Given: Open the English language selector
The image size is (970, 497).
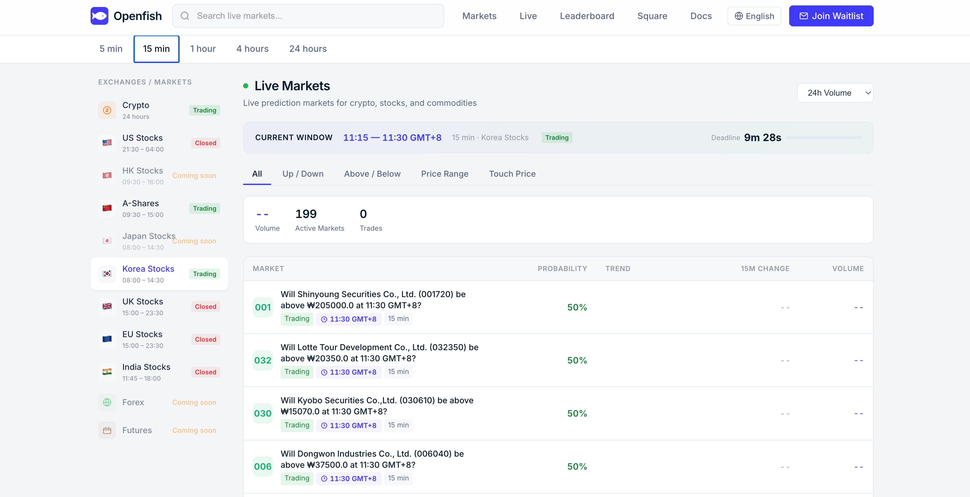Looking at the screenshot, I should (754, 16).
